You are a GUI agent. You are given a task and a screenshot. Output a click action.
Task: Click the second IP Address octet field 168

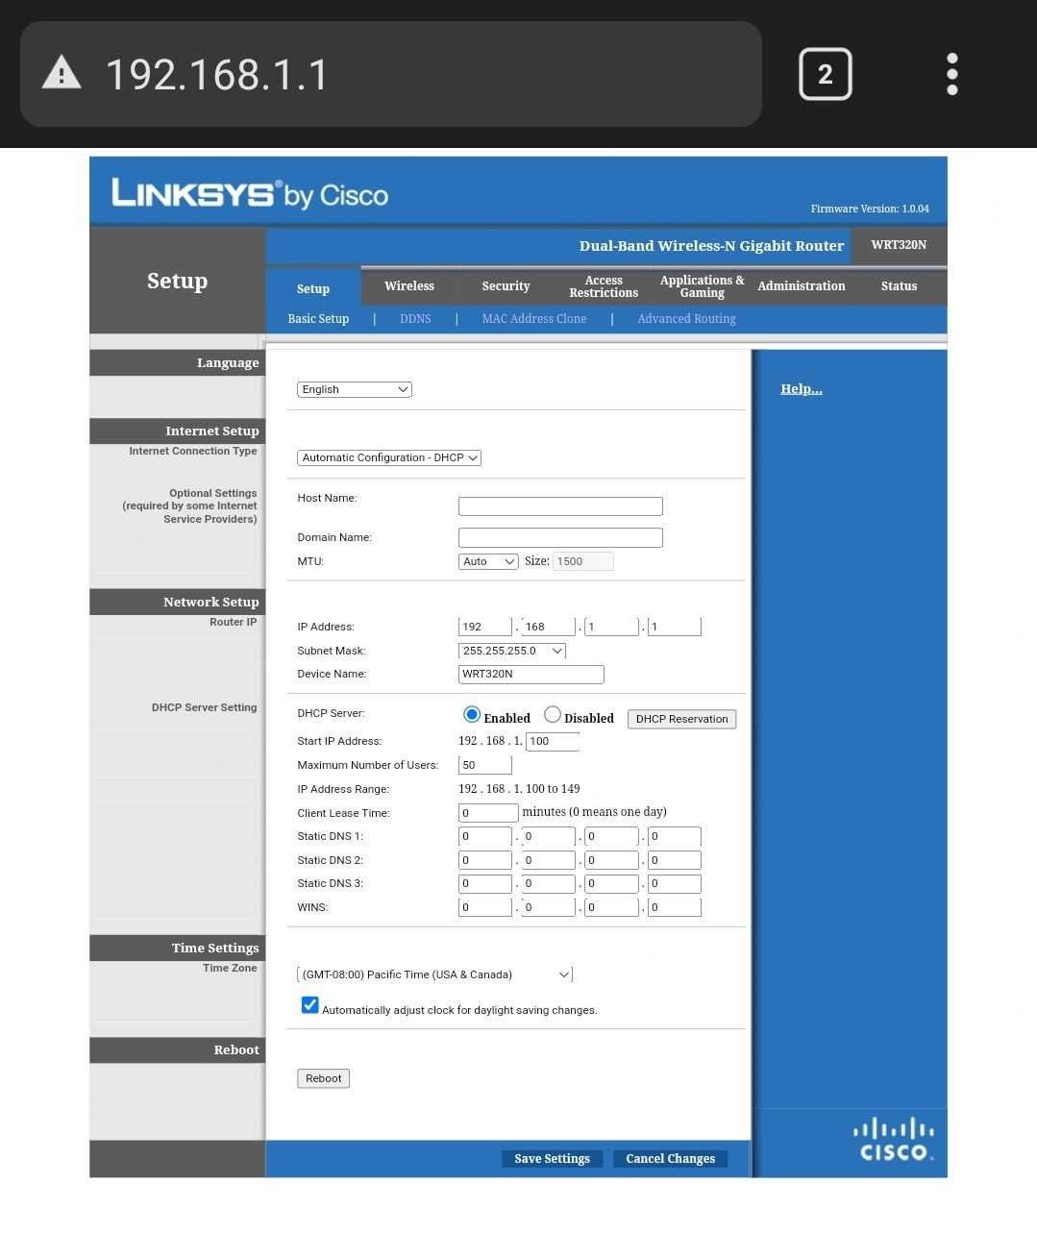(548, 627)
